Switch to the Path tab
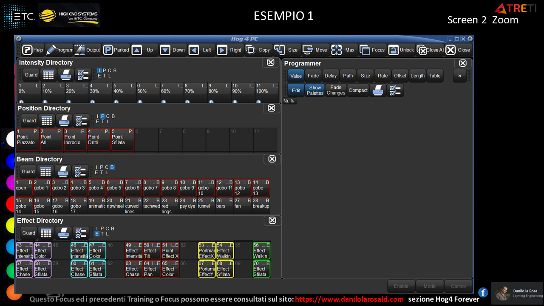The width and height of the screenshot is (544, 306). 348,76
